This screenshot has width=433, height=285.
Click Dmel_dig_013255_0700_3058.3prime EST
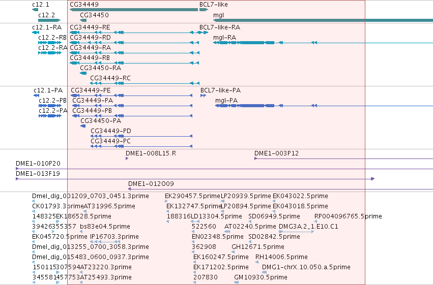tap(91, 247)
